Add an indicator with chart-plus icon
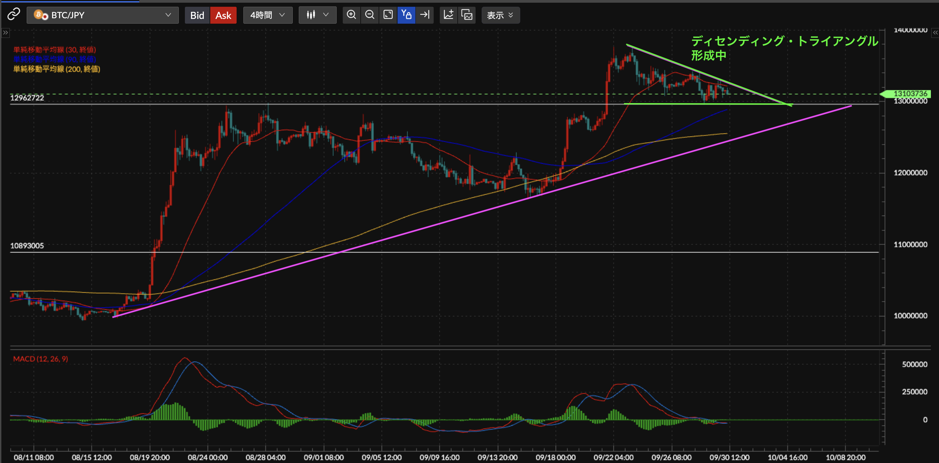939x463 pixels. pyautogui.click(x=448, y=15)
